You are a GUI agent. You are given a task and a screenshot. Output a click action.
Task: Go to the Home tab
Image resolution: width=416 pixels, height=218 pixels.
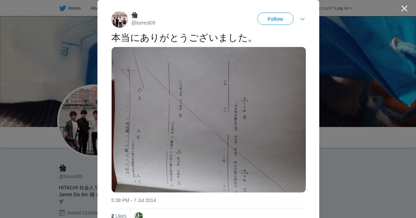tap(70, 8)
